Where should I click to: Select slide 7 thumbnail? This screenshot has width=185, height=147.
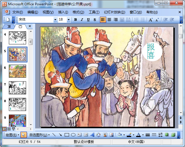[17, 88]
